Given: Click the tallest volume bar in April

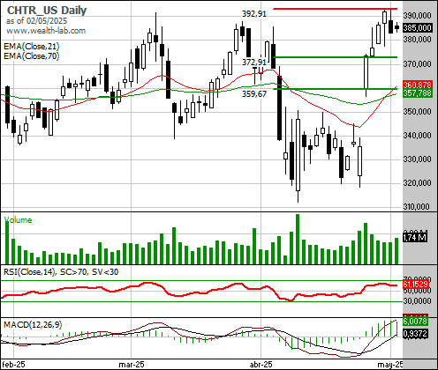Looking at the screenshot, I should tap(298, 239).
